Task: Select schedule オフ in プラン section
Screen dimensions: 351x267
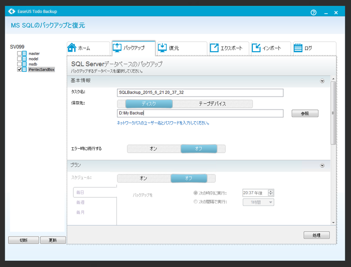Action: click(x=189, y=178)
